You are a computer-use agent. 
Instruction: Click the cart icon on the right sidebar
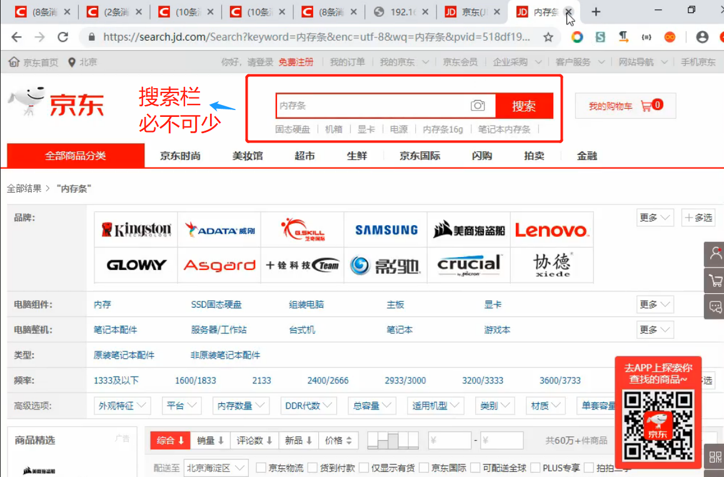point(715,279)
